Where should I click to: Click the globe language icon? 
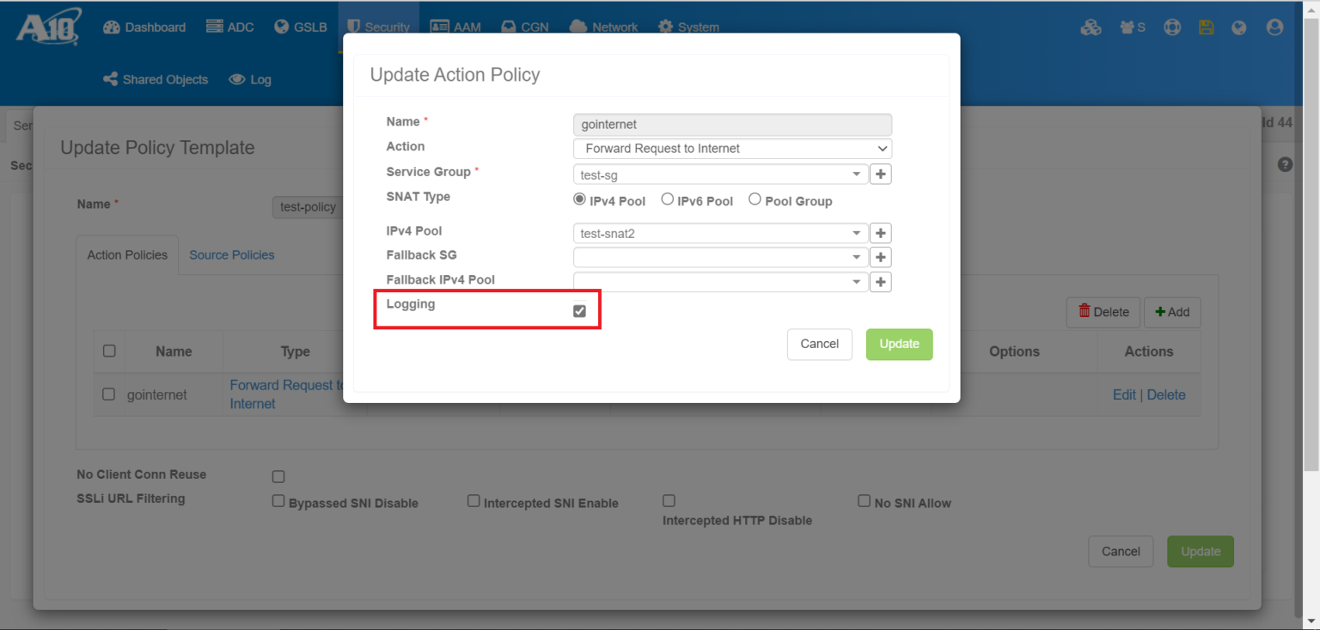1239,27
